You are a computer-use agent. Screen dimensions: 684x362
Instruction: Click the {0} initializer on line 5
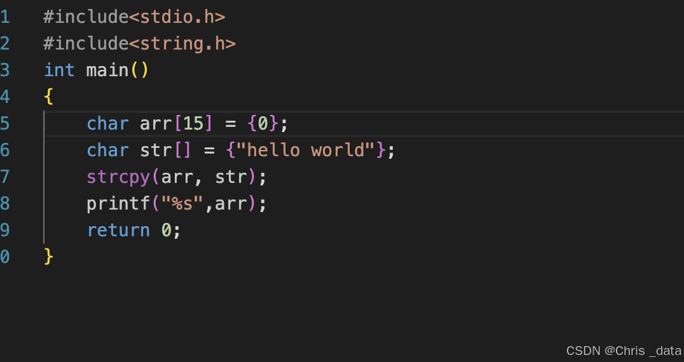pyautogui.click(x=263, y=124)
